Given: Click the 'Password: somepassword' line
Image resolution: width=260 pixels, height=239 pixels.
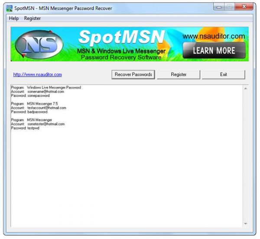Looking at the screenshot, I should (30, 96).
